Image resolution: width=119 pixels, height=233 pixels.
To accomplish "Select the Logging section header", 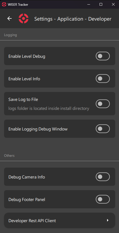I will (10, 35).
